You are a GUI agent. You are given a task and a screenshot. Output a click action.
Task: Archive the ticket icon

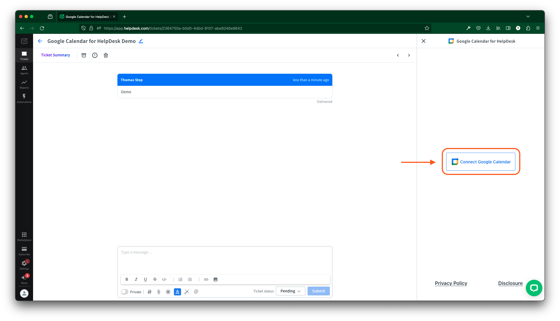(x=84, y=55)
